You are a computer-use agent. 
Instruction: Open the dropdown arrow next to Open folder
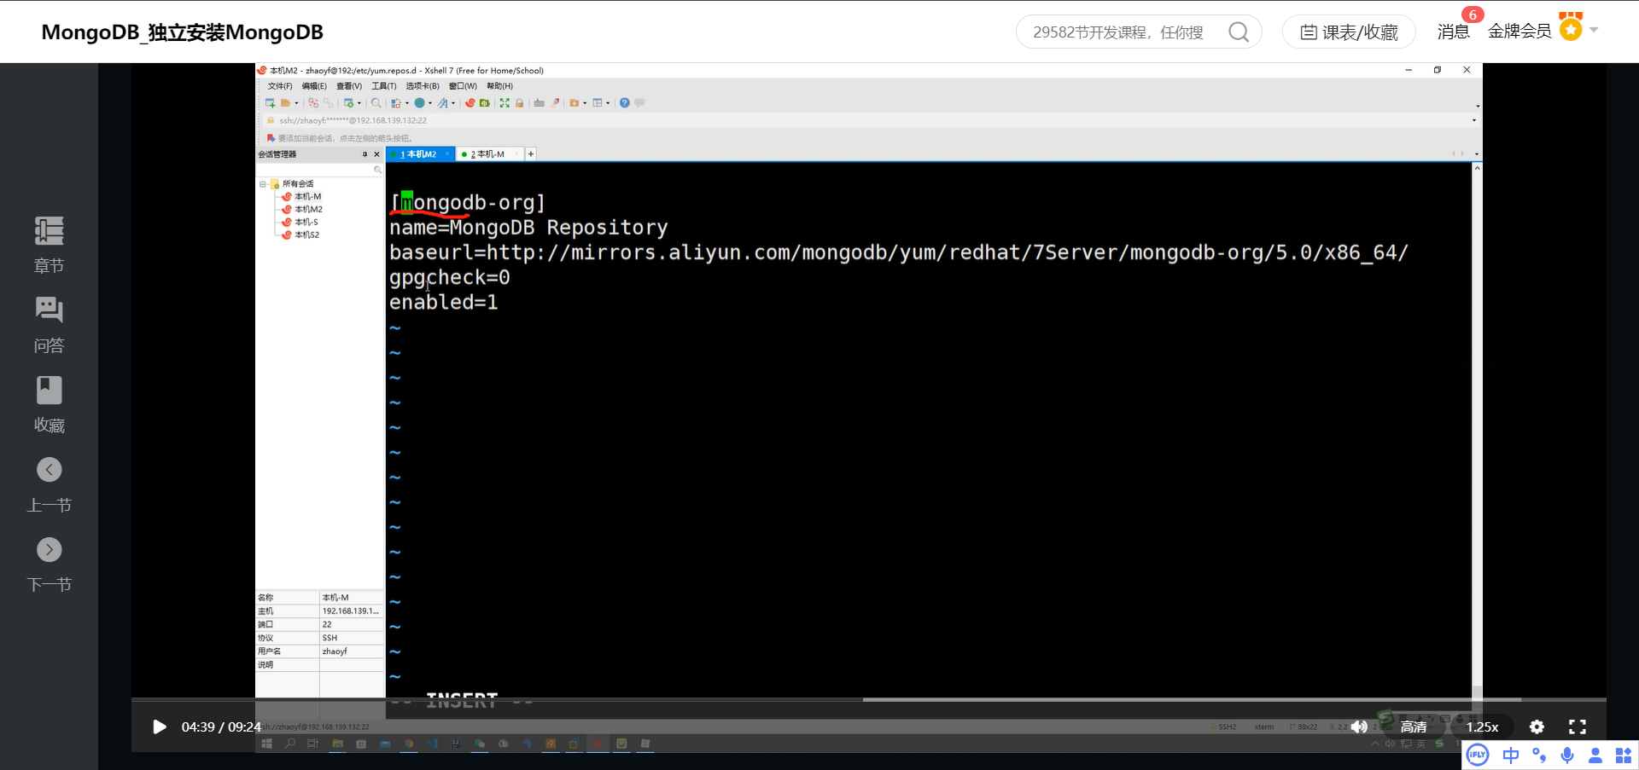point(296,103)
